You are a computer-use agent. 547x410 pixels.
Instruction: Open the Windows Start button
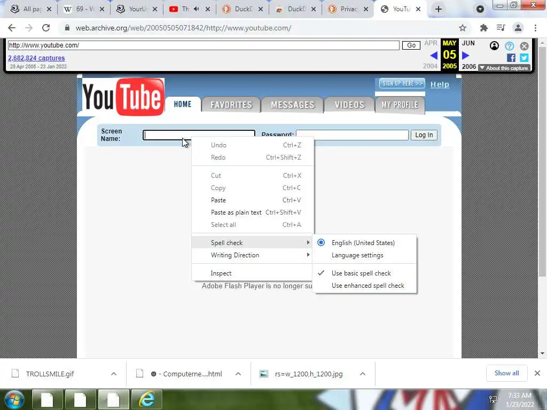point(14,399)
